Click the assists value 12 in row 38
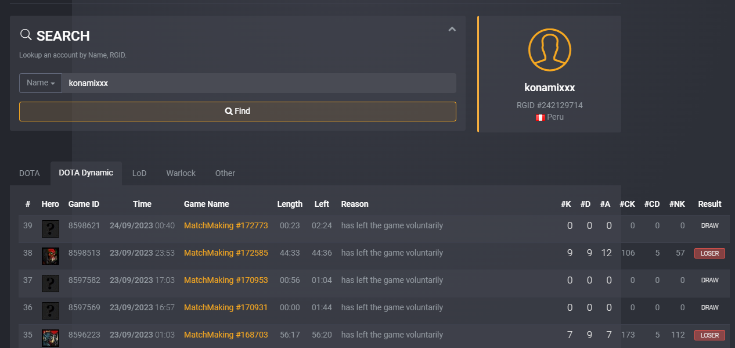The height and width of the screenshot is (348, 735). (607, 253)
